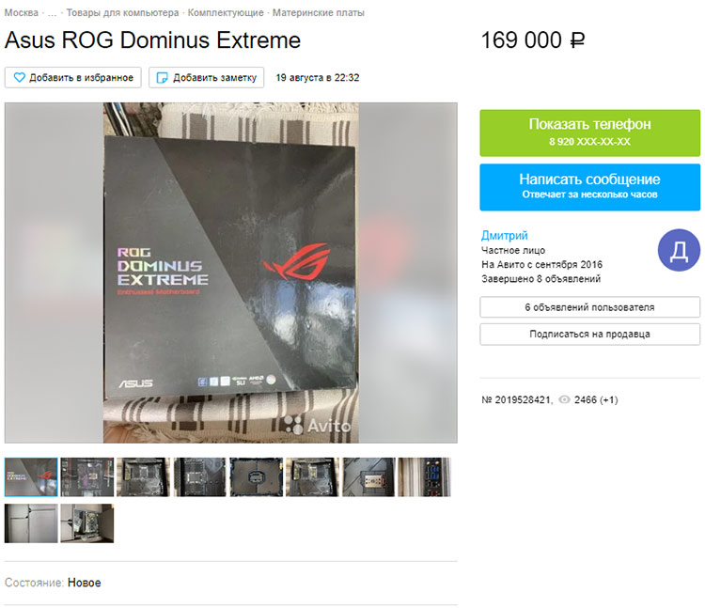Select the eighth thumbnail showing rear ports
The height and width of the screenshot is (608, 705).
click(x=425, y=476)
